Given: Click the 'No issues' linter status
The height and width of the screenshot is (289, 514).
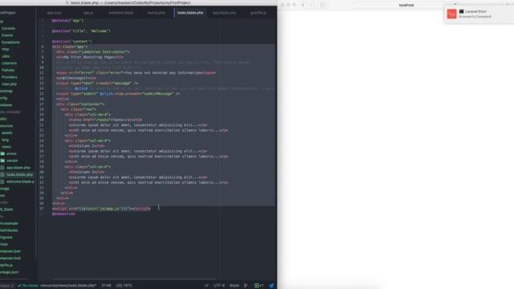Looking at the screenshot, I should point(28,286).
